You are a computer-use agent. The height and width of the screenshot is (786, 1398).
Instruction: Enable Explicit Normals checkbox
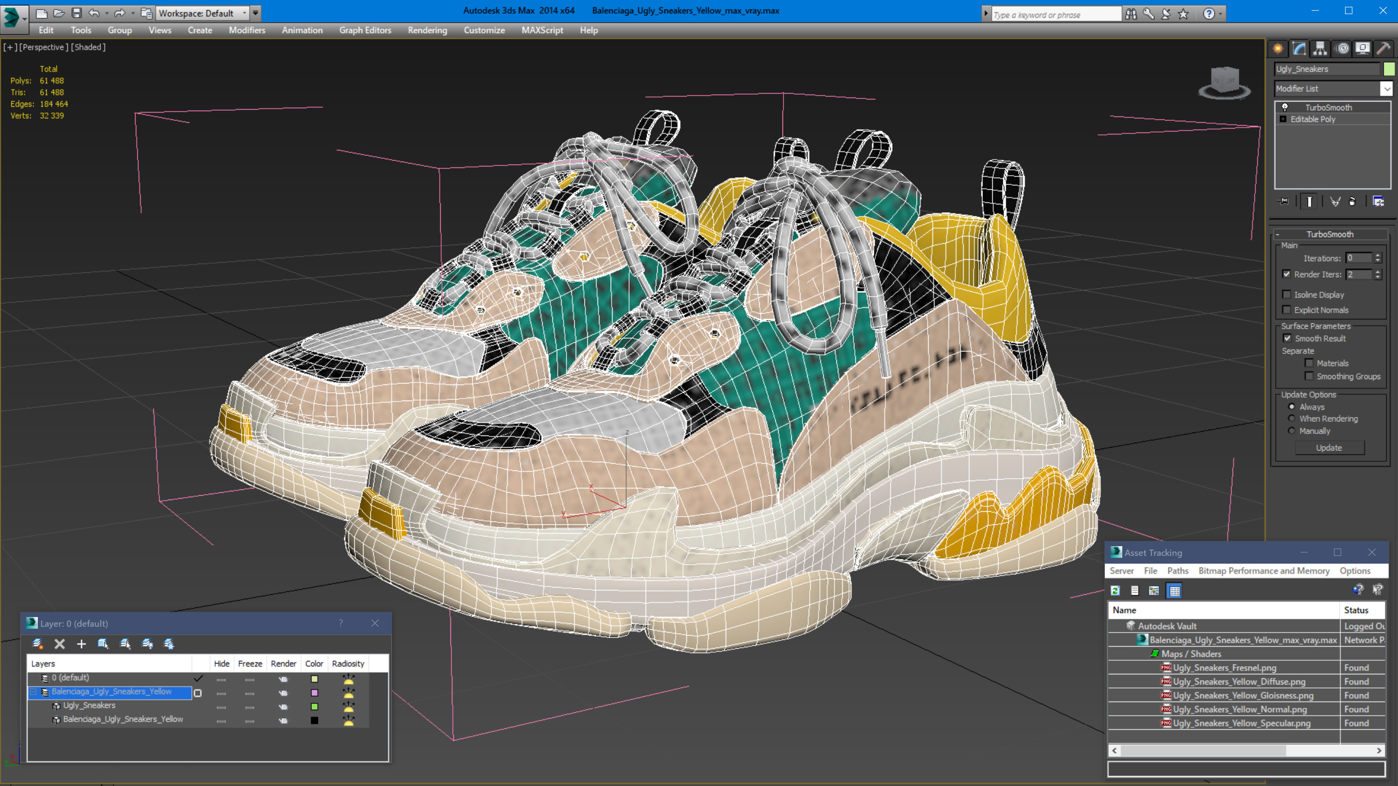click(x=1286, y=309)
